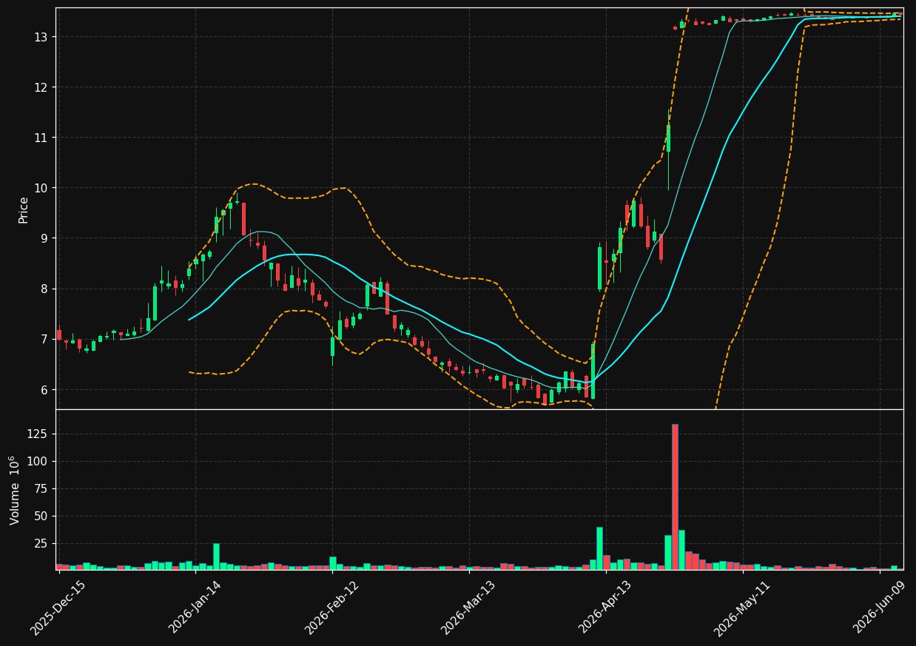Click the 2026-Mar-13 date label
Image resolution: width=916 pixels, height=646 pixels.
click(469, 608)
